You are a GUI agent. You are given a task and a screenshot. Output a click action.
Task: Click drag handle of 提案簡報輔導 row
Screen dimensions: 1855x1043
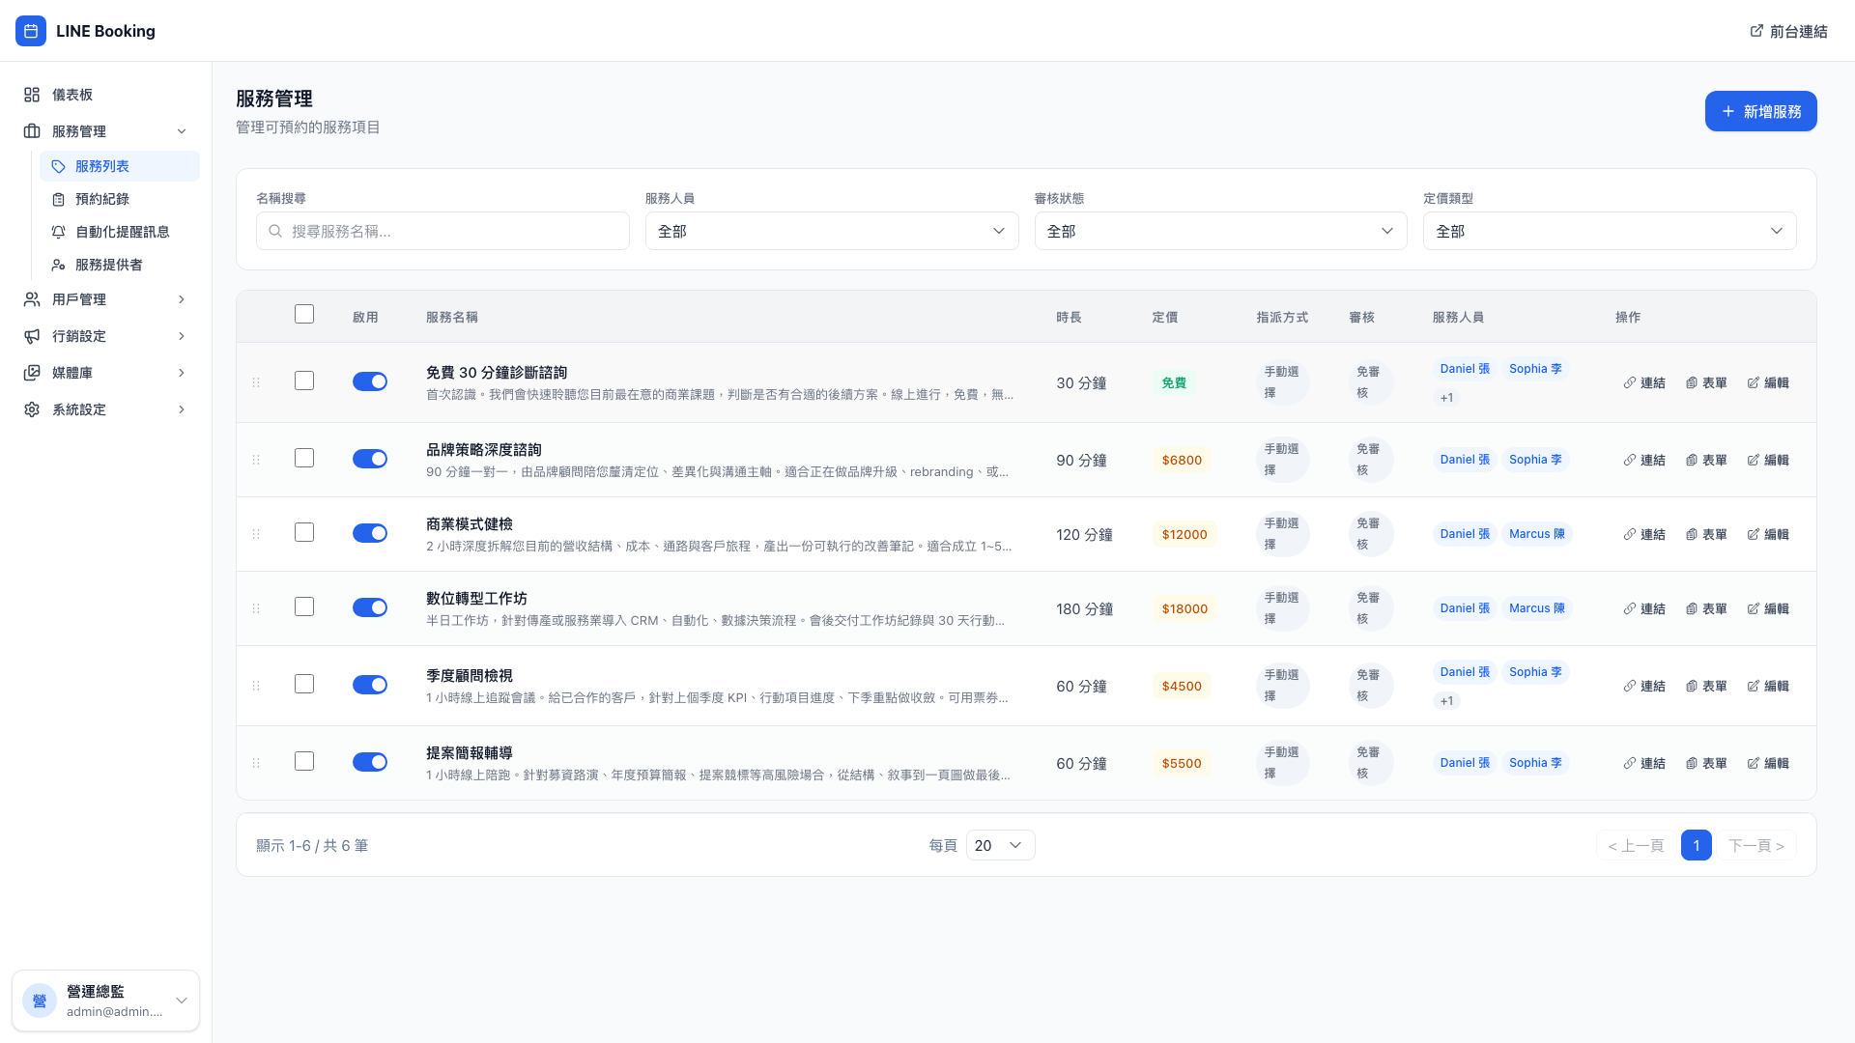[256, 763]
